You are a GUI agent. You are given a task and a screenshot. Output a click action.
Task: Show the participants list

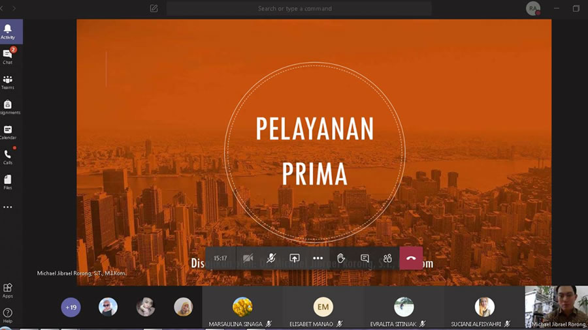tap(387, 258)
